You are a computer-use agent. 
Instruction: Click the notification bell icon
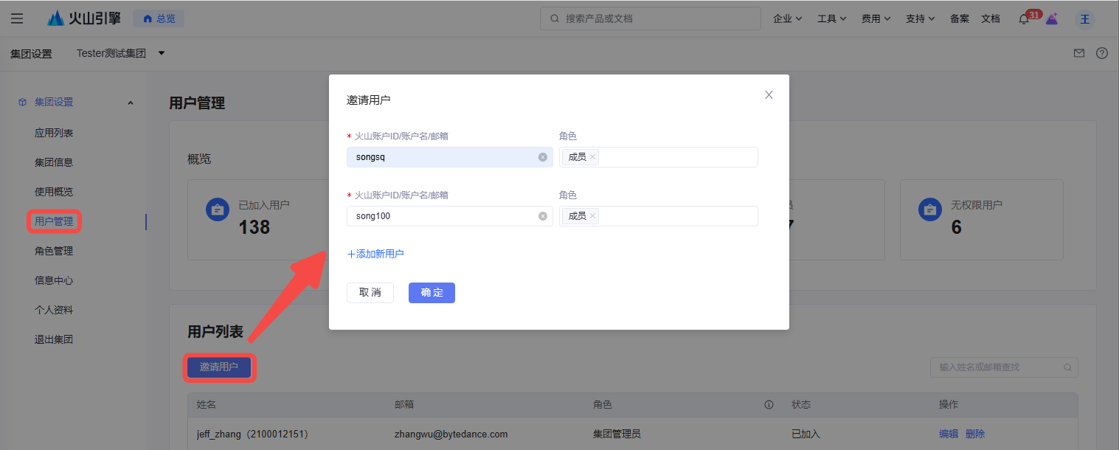(1023, 19)
